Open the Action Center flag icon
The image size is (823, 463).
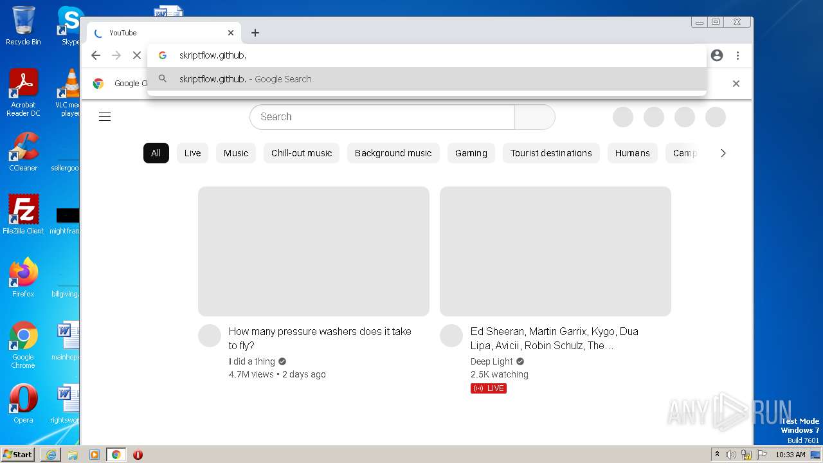[762, 455]
